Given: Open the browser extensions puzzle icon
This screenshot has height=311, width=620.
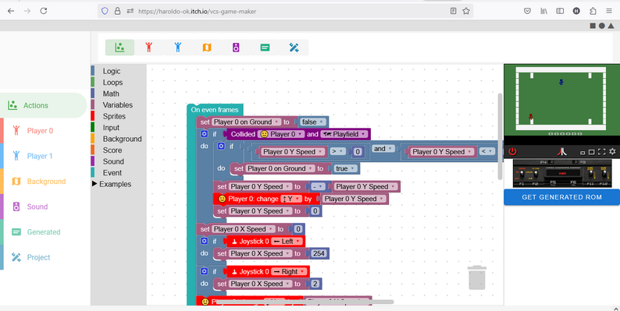Looking at the screenshot, I should tap(593, 11).
